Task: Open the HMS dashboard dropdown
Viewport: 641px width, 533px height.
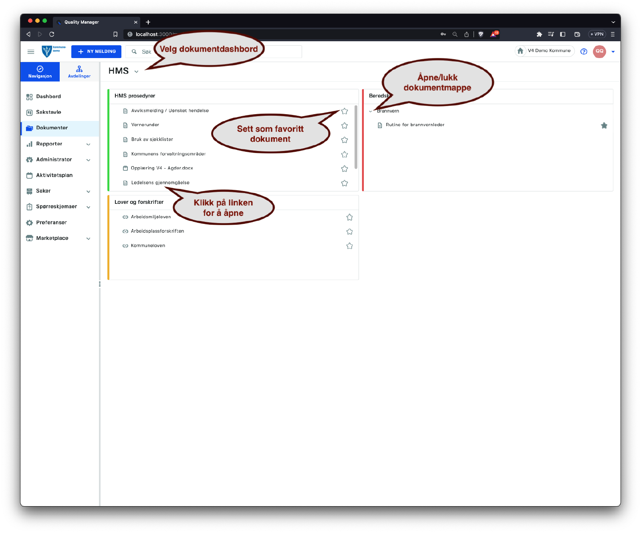Action: (x=136, y=72)
